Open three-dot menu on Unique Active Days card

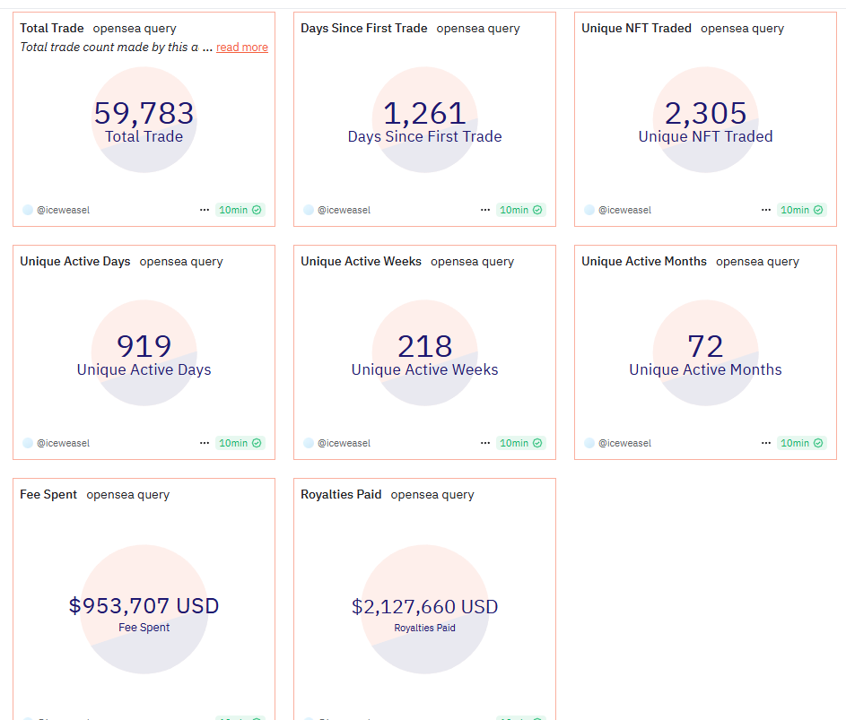(x=205, y=443)
